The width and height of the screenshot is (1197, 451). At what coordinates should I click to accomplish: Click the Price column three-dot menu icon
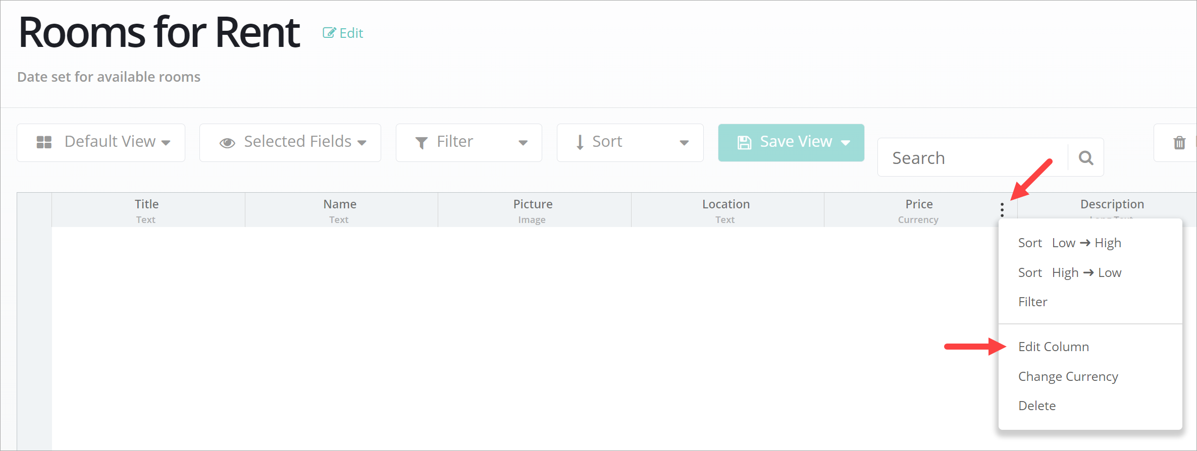(x=1002, y=209)
